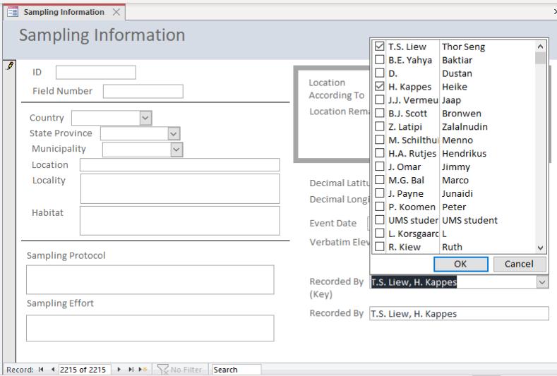
Task: Check B.J. Scott checkbox
Action: click(379, 113)
